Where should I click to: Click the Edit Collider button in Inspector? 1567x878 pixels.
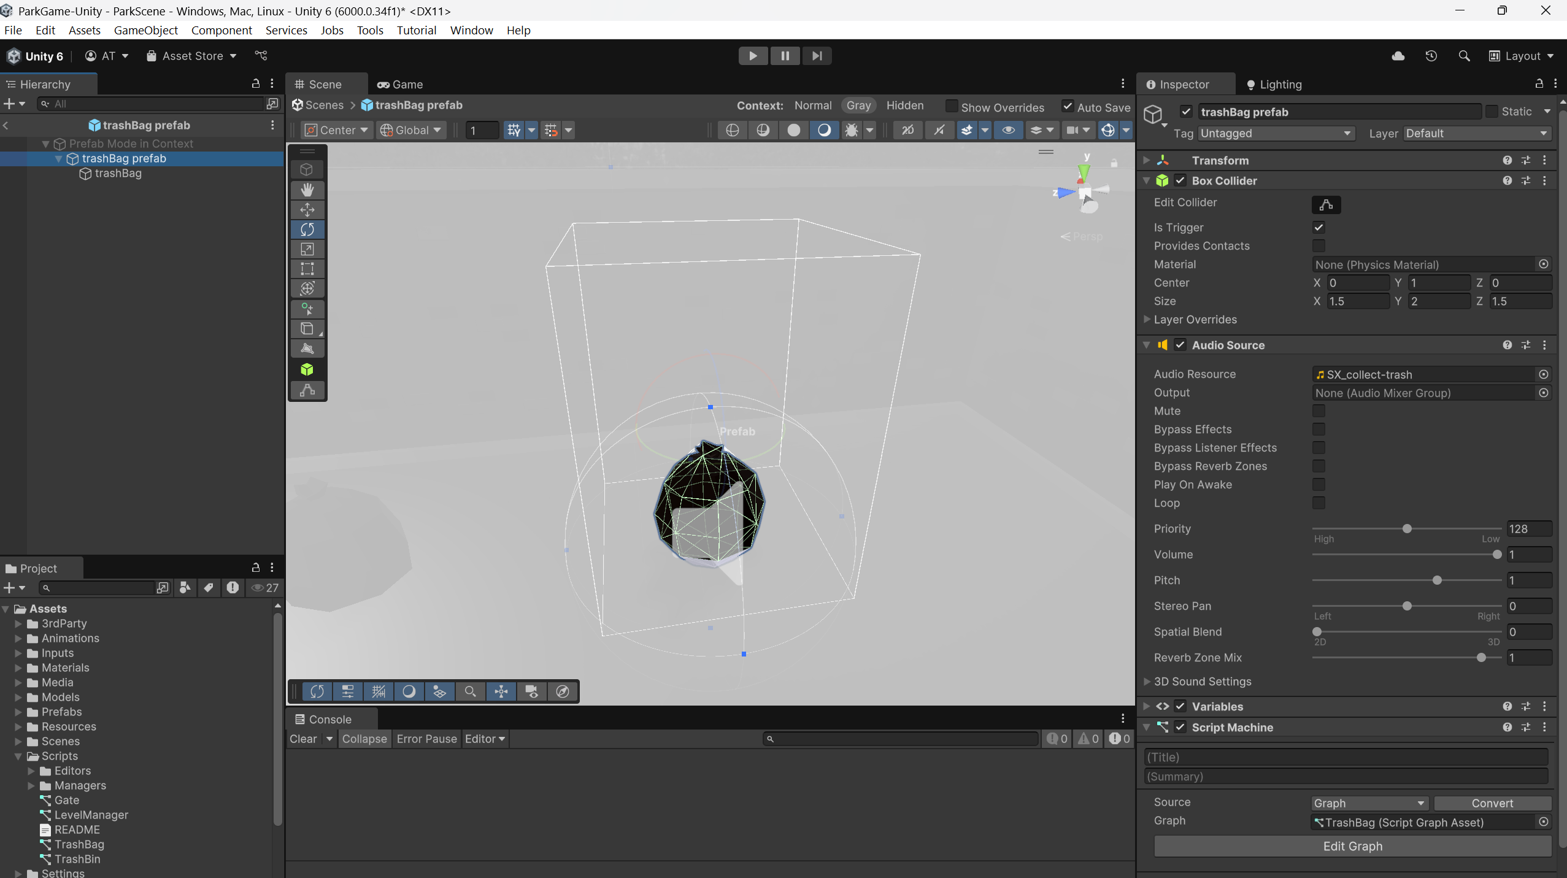pos(1326,204)
